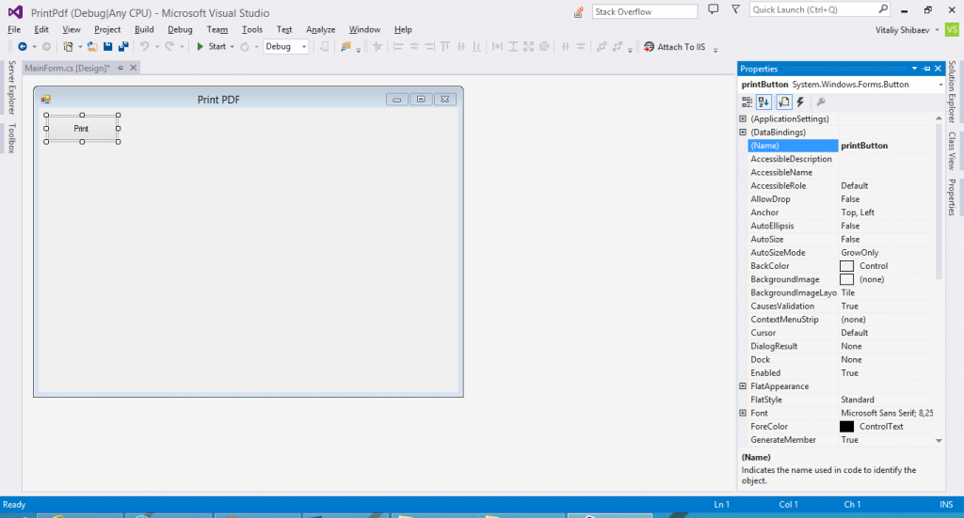Toggle auto-hide pin on Properties panel
The image size is (964, 518).
[926, 69]
